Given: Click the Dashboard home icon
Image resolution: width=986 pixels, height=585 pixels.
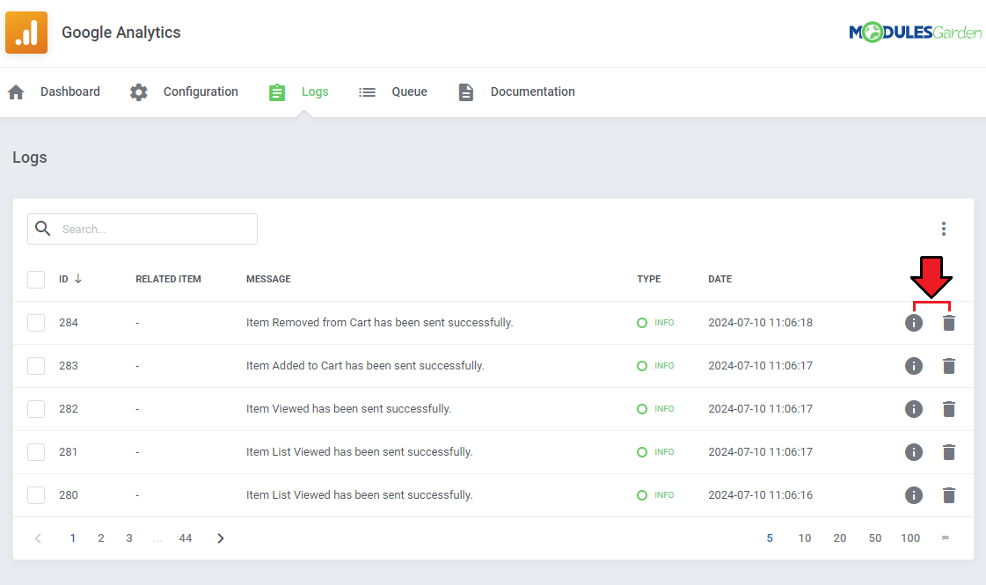Looking at the screenshot, I should pos(17,92).
